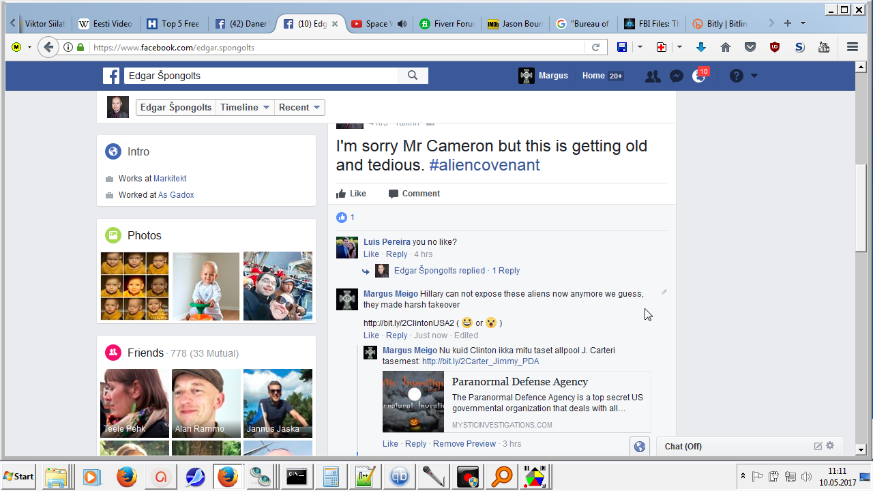Switch to the Fiverr Forum tab
Screen dimensions: 873x491
446,24
